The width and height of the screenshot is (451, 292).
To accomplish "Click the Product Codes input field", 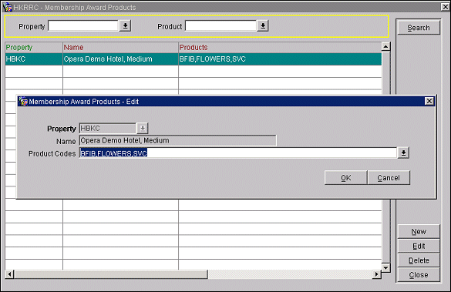I will tap(238, 153).
